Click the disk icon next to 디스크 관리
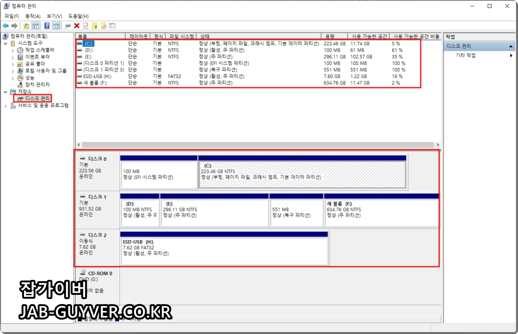The height and width of the screenshot is (334, 518). coord(20,99)
